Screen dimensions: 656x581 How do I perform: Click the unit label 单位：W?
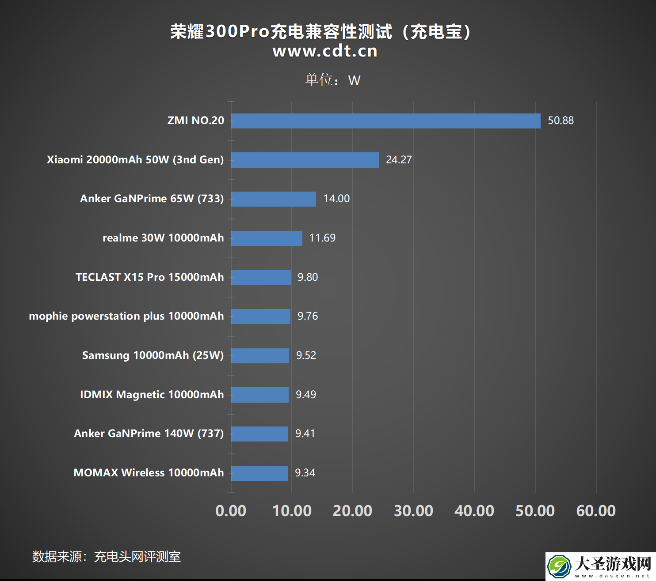333,80
